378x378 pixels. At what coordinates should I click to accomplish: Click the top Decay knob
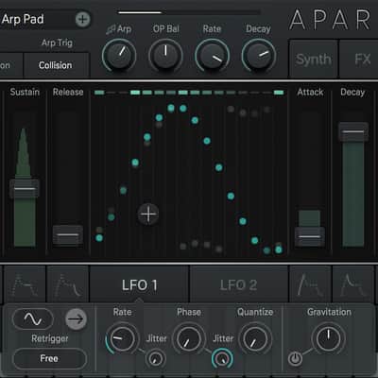pos(259,56)
